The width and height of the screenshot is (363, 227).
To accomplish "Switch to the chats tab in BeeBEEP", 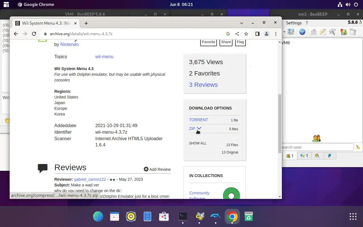I will (304, 156).
